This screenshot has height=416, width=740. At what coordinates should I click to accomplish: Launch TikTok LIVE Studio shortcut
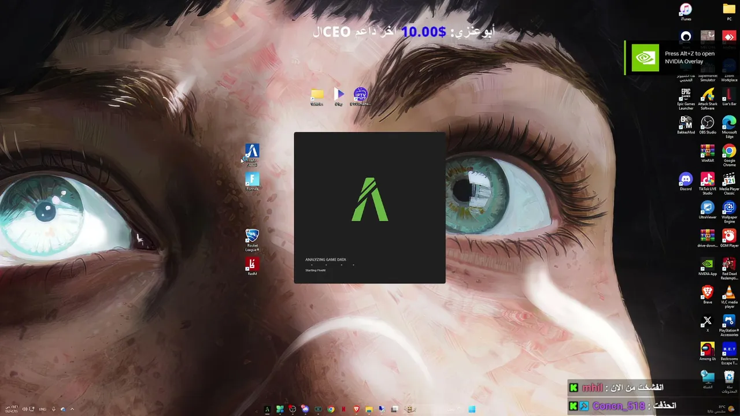pyautogui.click(x=708, y=184)
